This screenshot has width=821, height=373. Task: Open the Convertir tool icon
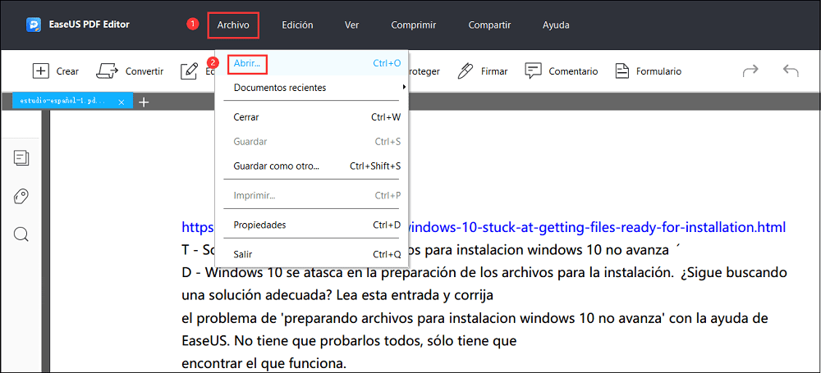click(x=108, y=71)
